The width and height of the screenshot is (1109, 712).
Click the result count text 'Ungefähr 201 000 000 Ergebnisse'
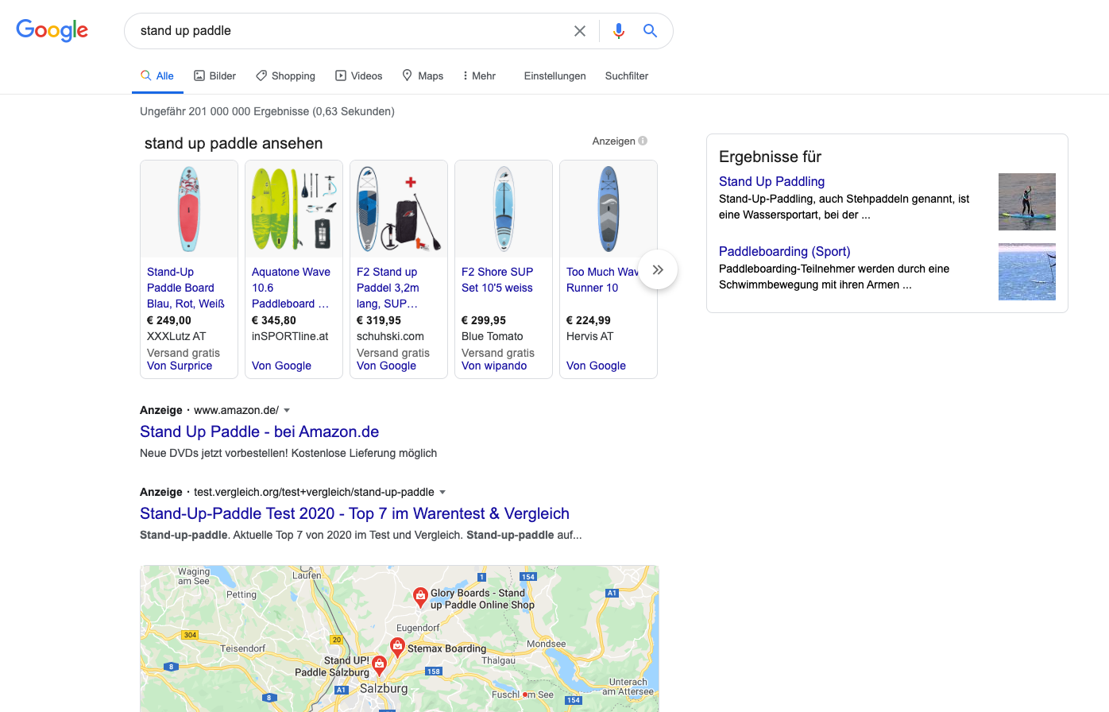(225, 111)
